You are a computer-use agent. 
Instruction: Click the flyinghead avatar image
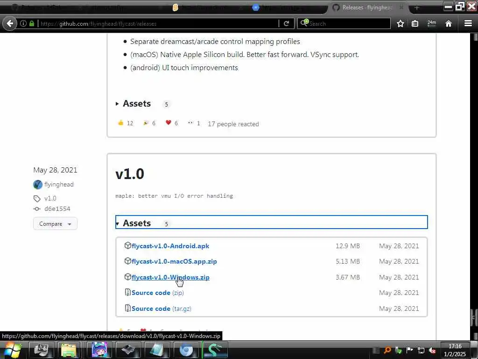pyautogui.click(x=38, y=184)
